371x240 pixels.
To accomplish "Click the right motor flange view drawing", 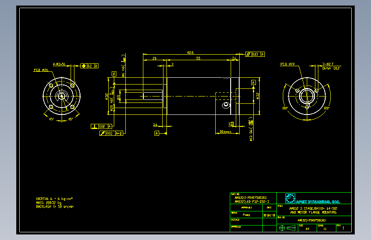I will click(307, 96).
